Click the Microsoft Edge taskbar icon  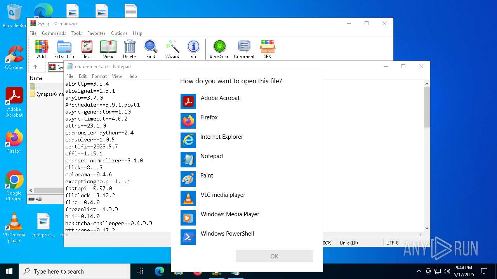tap(160, 271)
